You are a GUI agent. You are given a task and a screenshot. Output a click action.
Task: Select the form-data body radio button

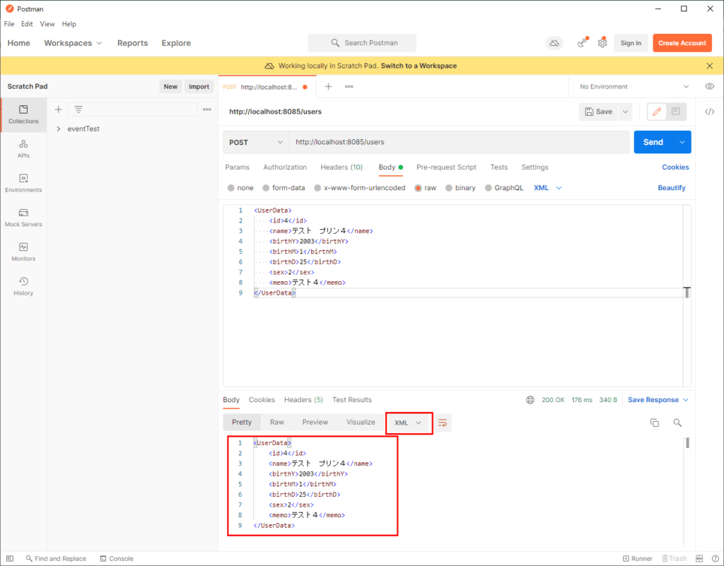pyautogui.click(x=266, y=188)
